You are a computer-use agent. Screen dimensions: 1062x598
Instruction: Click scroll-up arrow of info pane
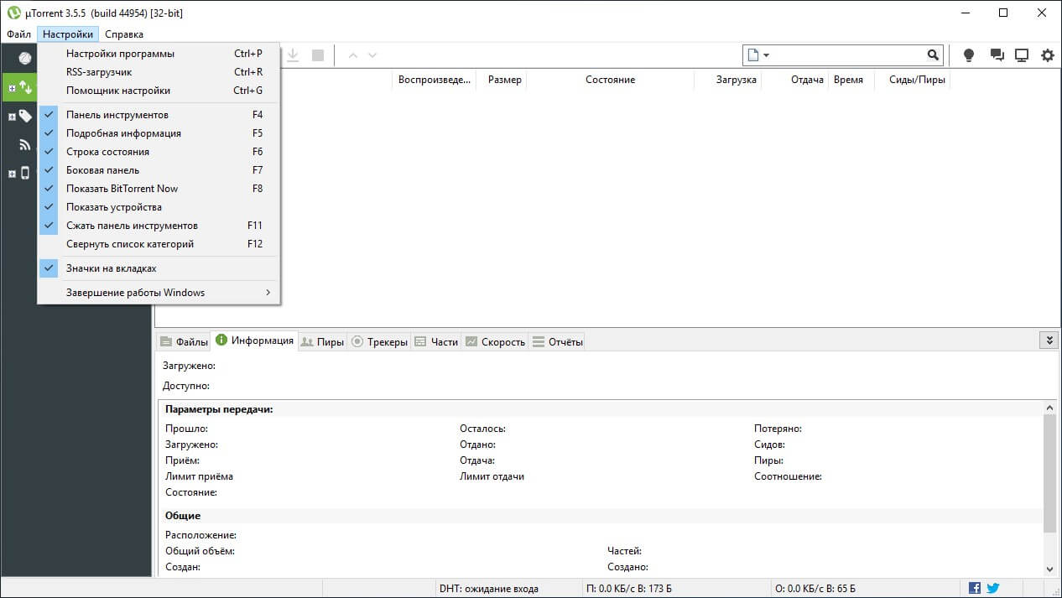[1049, 407]
